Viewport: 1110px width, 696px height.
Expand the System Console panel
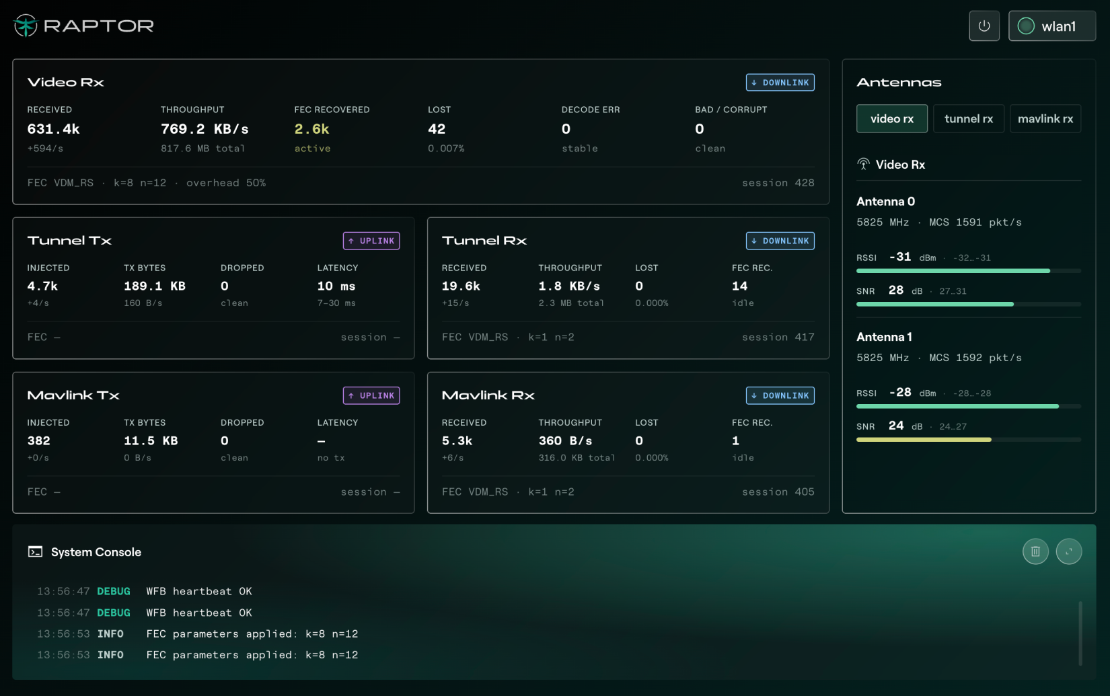coord(1069,551)
